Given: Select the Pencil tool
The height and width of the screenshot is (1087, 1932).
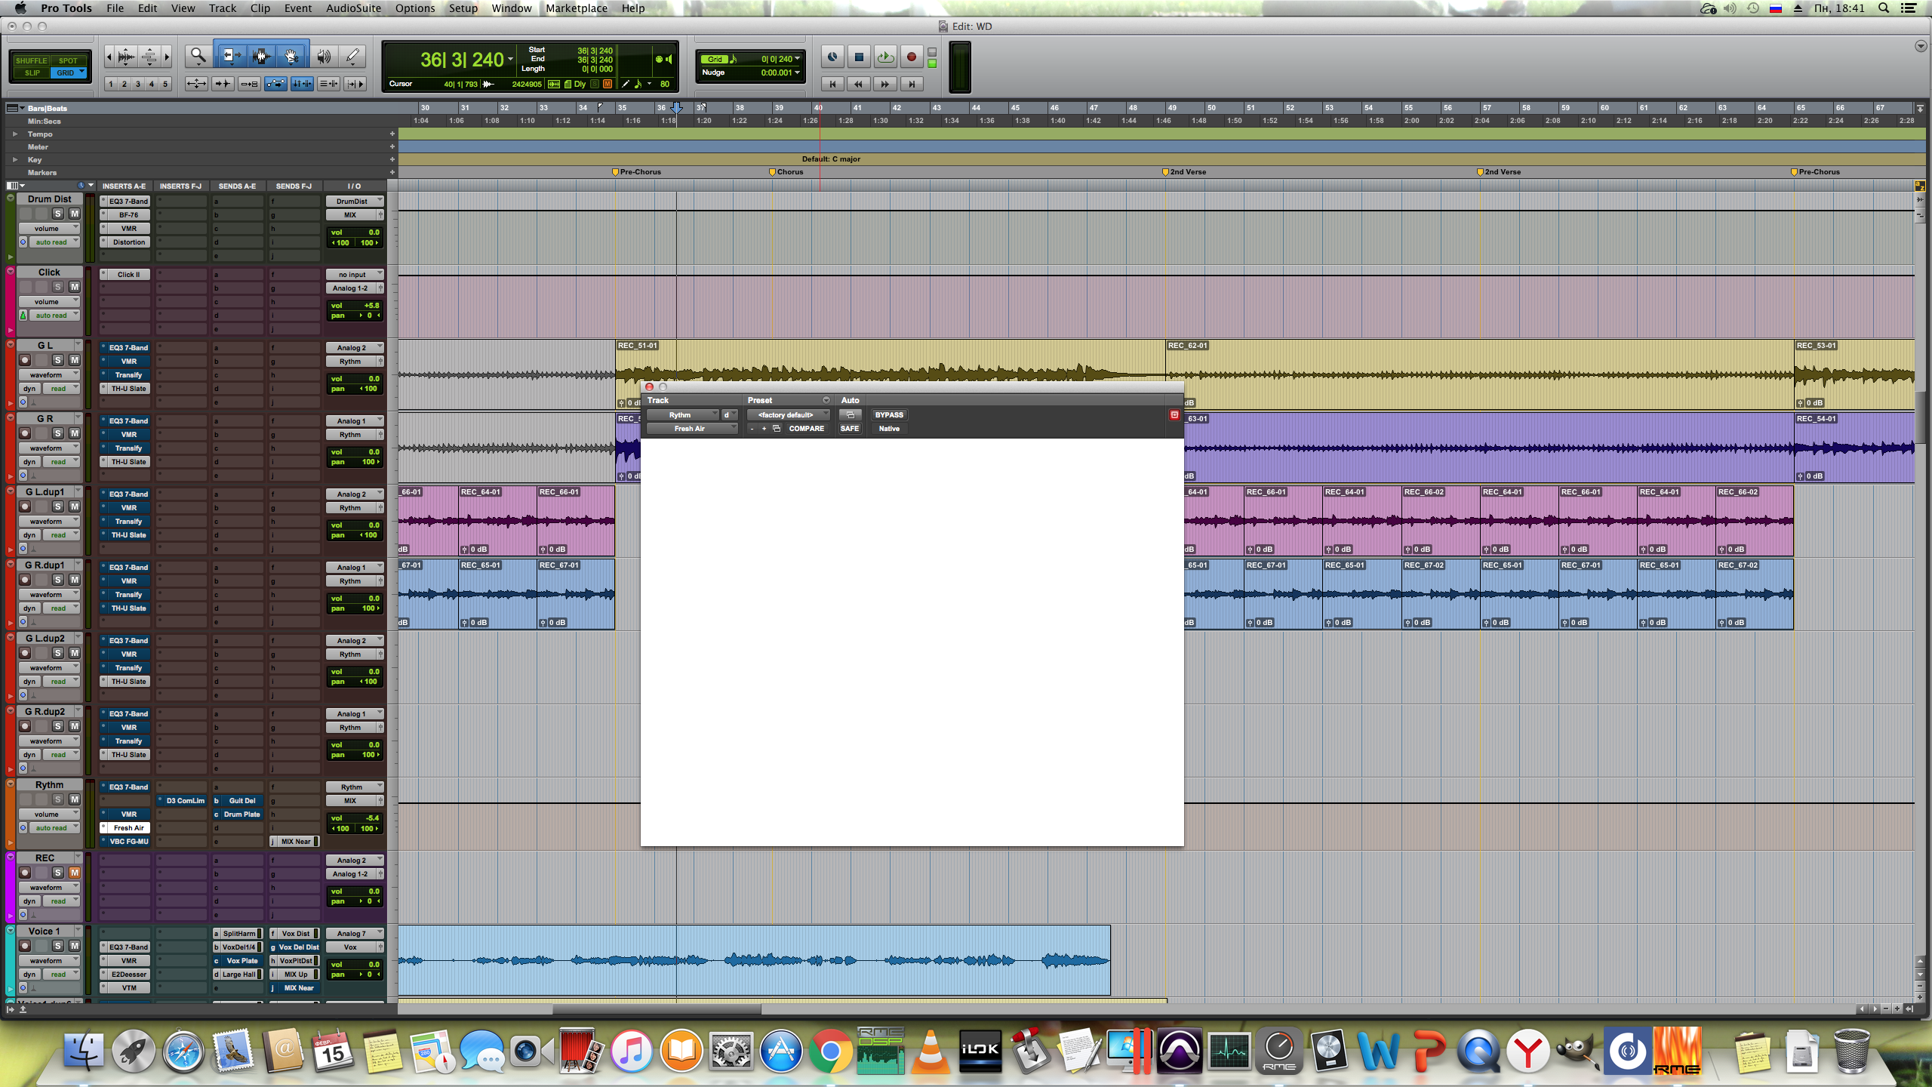Looking at the screenshot, I should point(352,56).
